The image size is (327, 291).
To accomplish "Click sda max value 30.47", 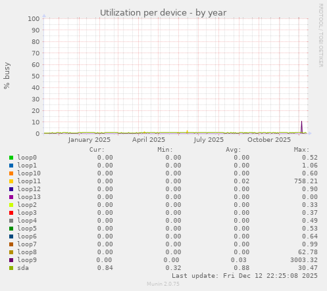I will click(x=308, y=268).
